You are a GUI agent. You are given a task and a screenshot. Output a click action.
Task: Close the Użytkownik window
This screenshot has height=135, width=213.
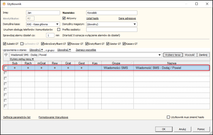coord(207,4)
